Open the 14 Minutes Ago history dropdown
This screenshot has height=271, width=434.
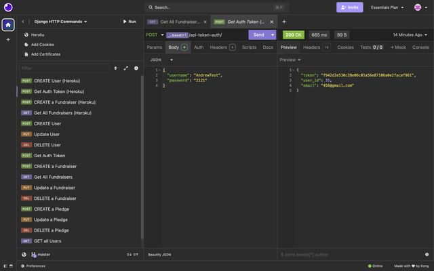point(410,35)
